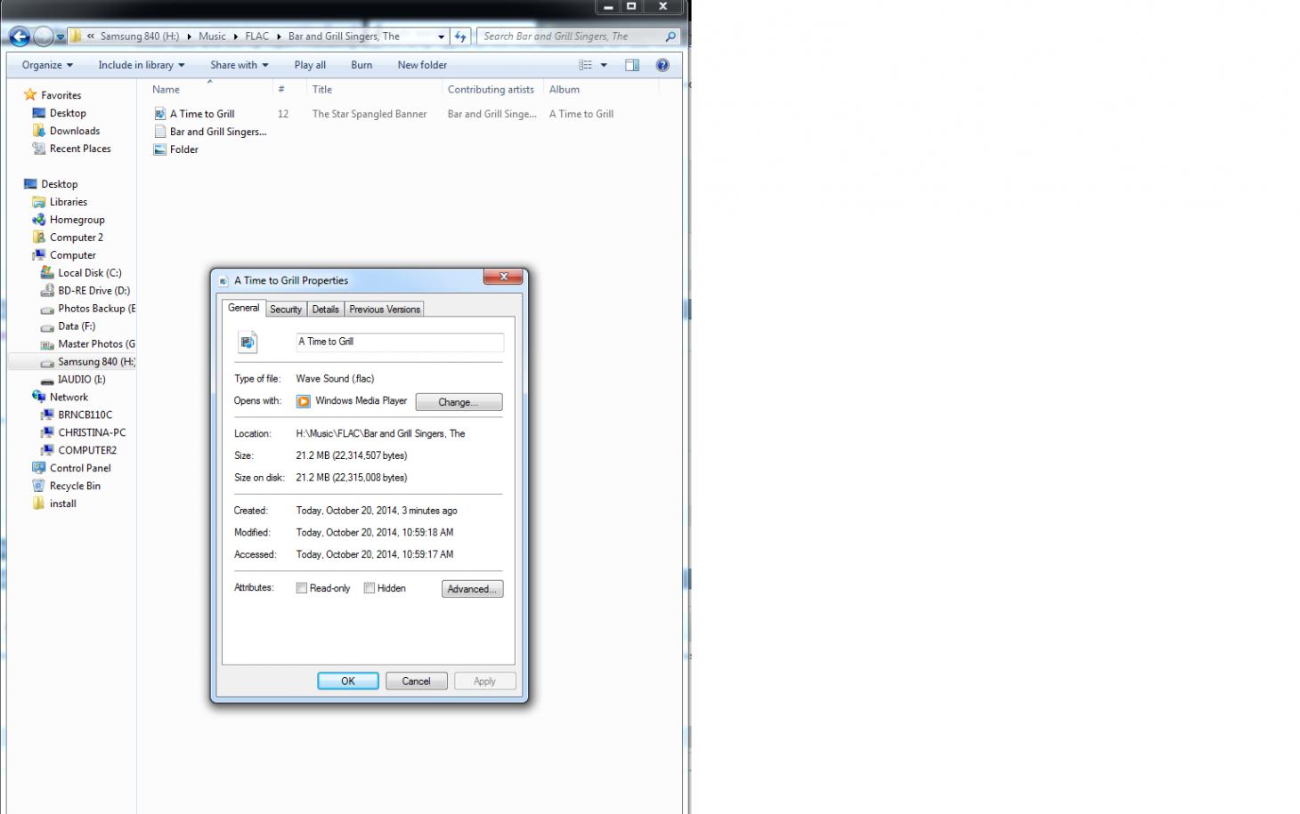Viewport: 1300px width, 814px height.
Task: Toggle the preview pane icon
Action: point(632,65)
